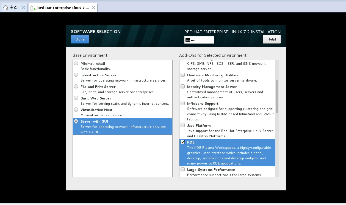Image resolution: width=346 pixels, height=205 pixels.
Task: Click 'Performance support tools for large systems.'
Action: [x=224, y=175]
